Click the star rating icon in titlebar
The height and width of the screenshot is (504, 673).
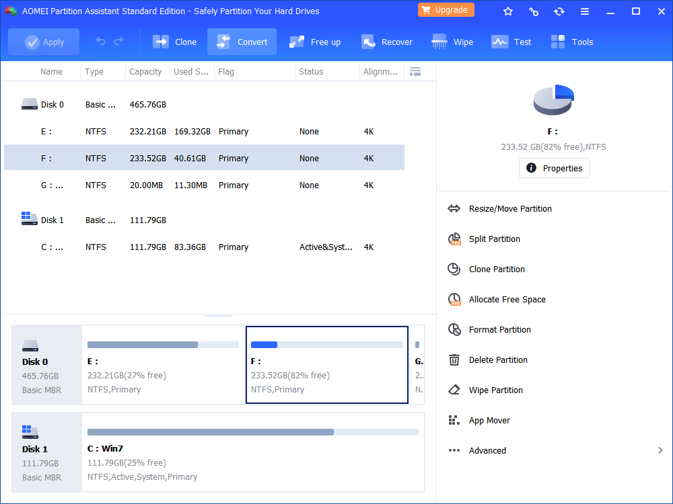(508, 10)
